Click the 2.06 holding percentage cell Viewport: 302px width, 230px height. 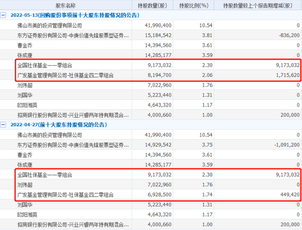207,75
